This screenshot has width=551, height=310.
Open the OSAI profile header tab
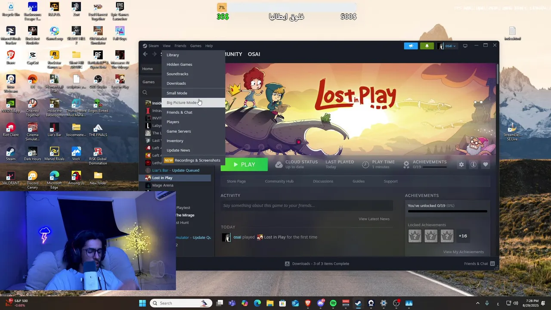click(x=254, y=54)
